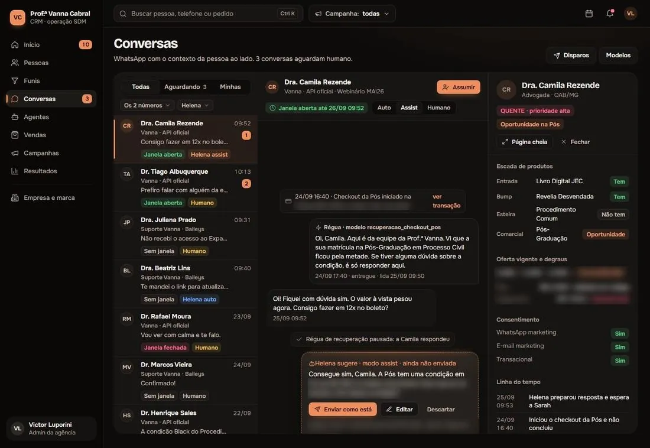Select the Aguardando 3 tab
Screen dimensions: 650x448
(186, 87)
